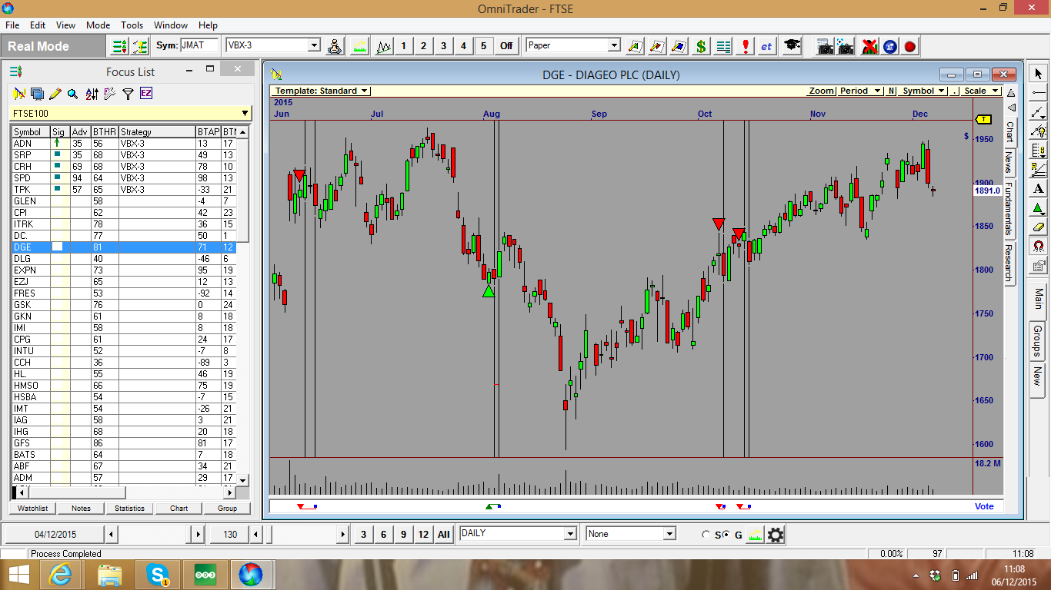Click the pencil edit icon in Focus List
The width and height of the screenshot is (1051, 590).
point(55,94)
